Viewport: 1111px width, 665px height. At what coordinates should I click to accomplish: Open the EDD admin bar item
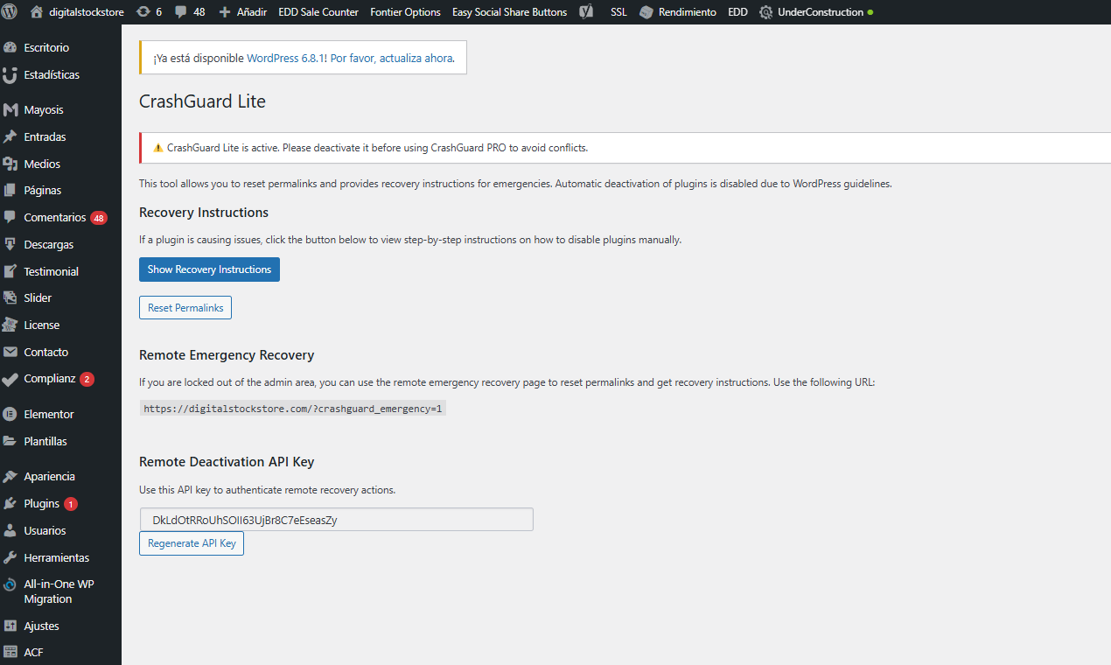737,12
